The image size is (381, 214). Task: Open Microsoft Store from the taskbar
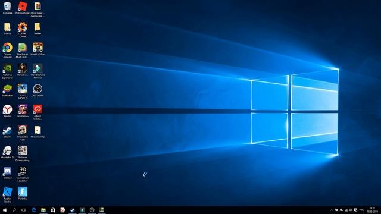coord(53,210)
